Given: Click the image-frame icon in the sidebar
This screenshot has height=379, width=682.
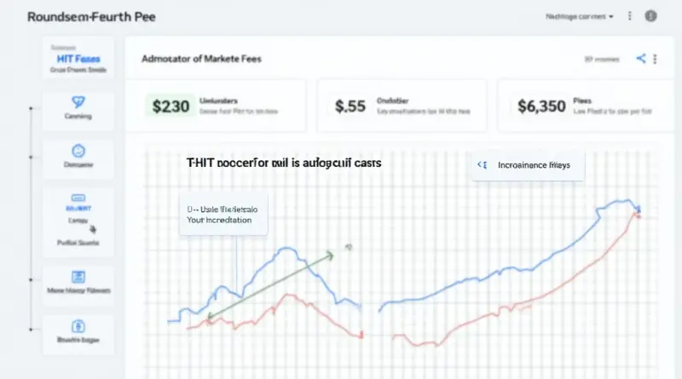Looking at the screenshot, I should pyautogui.click(x=78, y=276).
